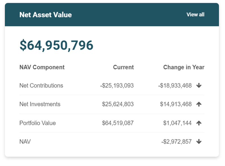Click the $25,624,803 current value

tap(118, 104)
